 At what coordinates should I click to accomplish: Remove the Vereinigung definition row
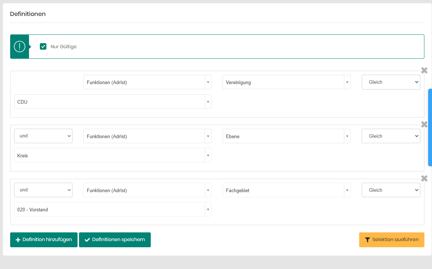(424, 70)
